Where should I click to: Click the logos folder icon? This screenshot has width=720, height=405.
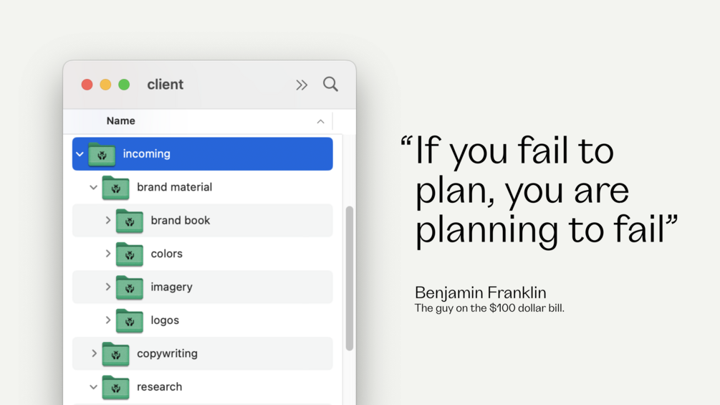pos(130,321)
